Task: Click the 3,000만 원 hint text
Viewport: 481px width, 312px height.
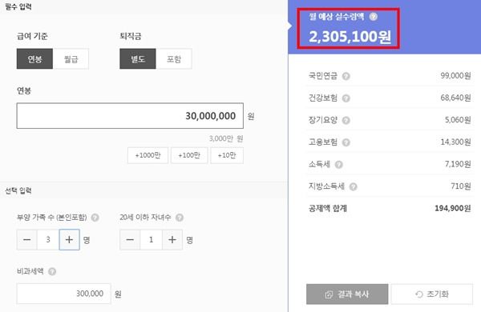Action: click(x=226, y=138)
